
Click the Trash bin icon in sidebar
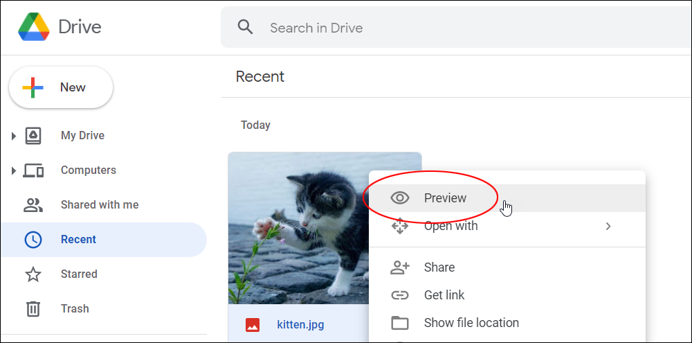33,308
